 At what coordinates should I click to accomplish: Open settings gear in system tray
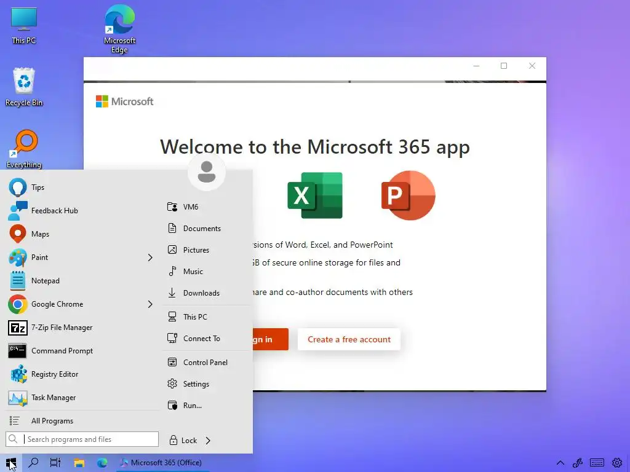coord(617,463)
